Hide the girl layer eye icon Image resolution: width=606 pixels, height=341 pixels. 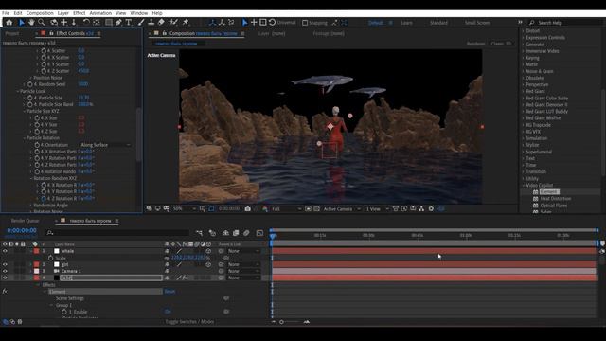pos(5,264)
